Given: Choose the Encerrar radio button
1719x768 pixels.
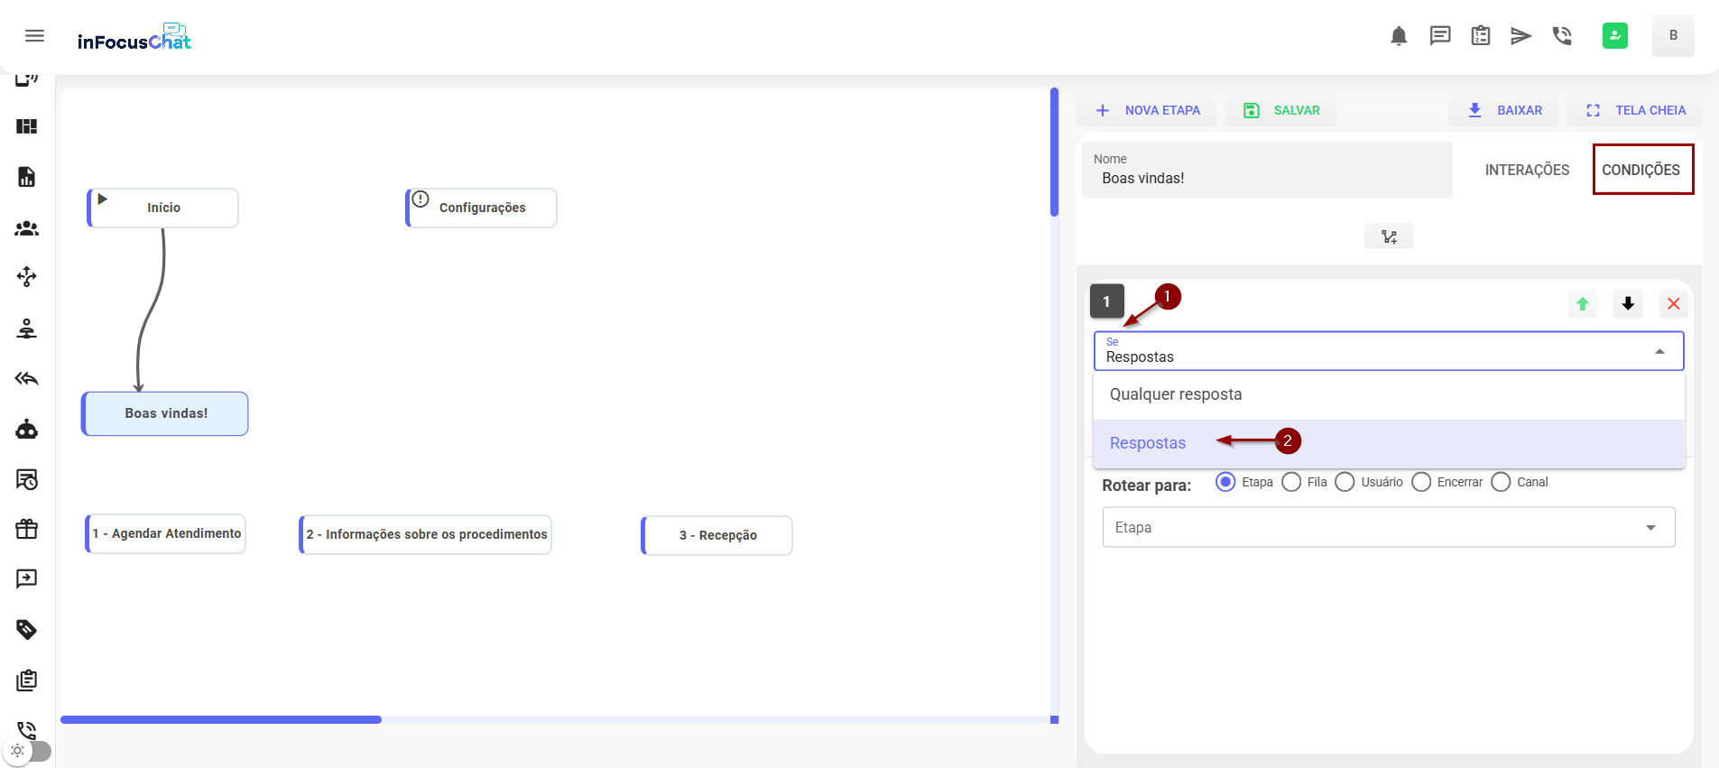Looking at the screenshot, I should click(x=1421, y=482).
